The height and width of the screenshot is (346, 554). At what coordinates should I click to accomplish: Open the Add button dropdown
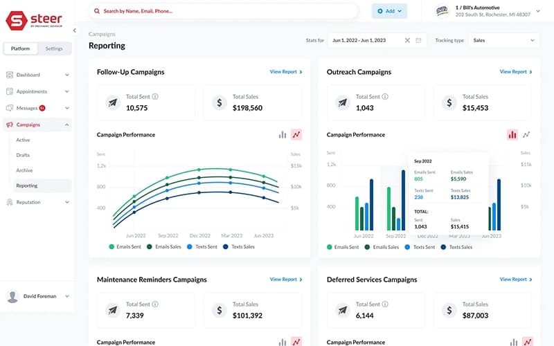tap(389, 11)
